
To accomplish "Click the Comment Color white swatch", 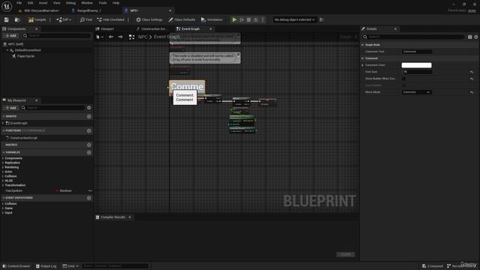I will coord(416,65).
